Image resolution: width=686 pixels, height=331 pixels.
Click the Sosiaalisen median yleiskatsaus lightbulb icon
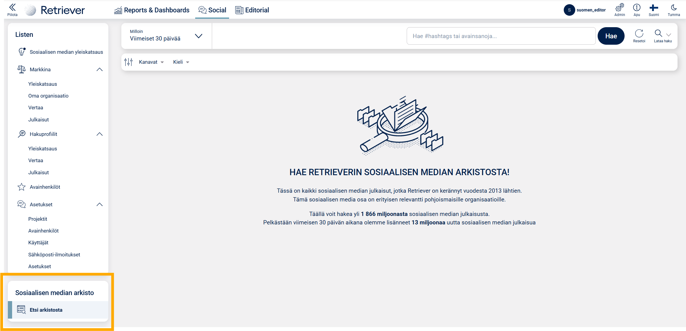22,52
